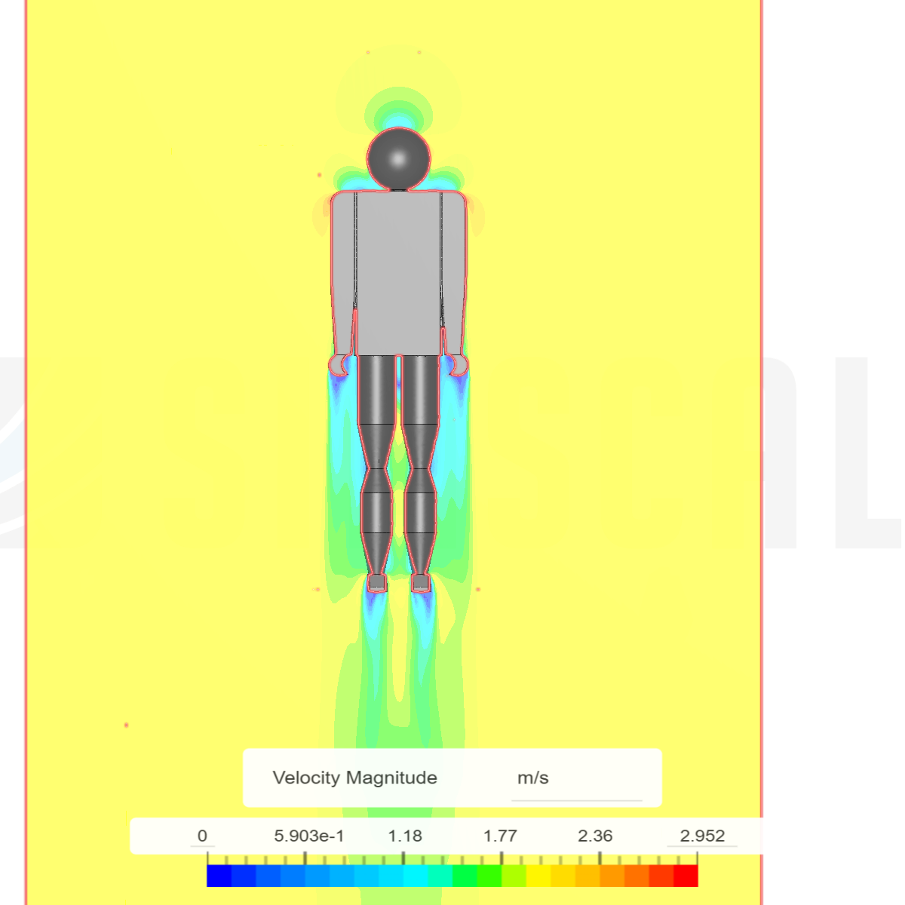The image size is (905, 905).
Task: Click the 2.36 scale value
Action: 597,836
